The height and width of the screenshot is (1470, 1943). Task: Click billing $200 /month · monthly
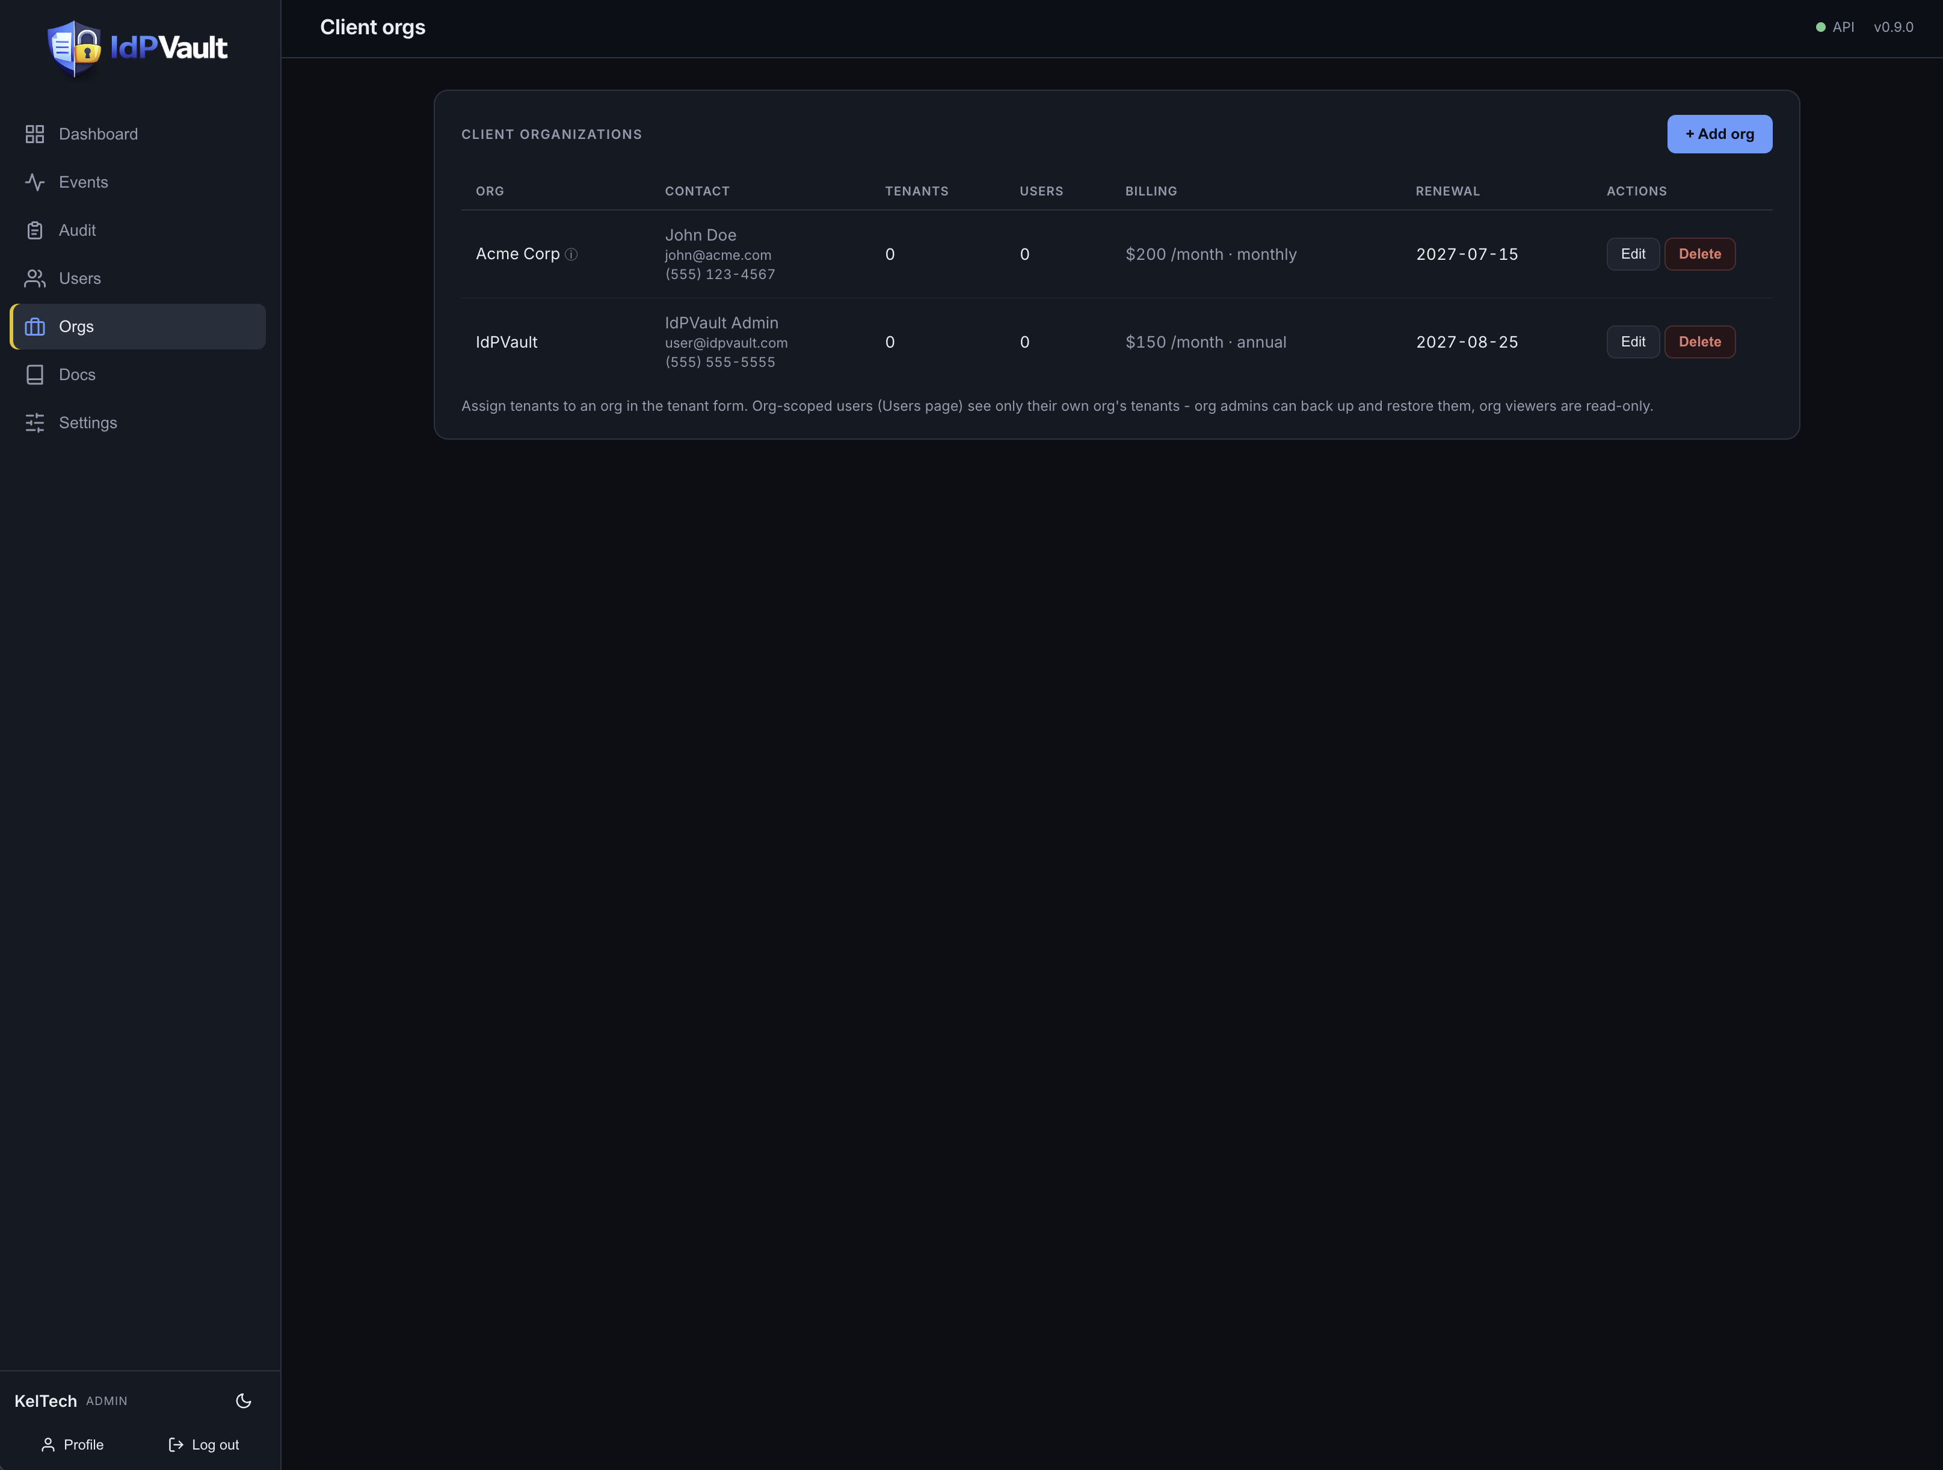coord(1210,254)
